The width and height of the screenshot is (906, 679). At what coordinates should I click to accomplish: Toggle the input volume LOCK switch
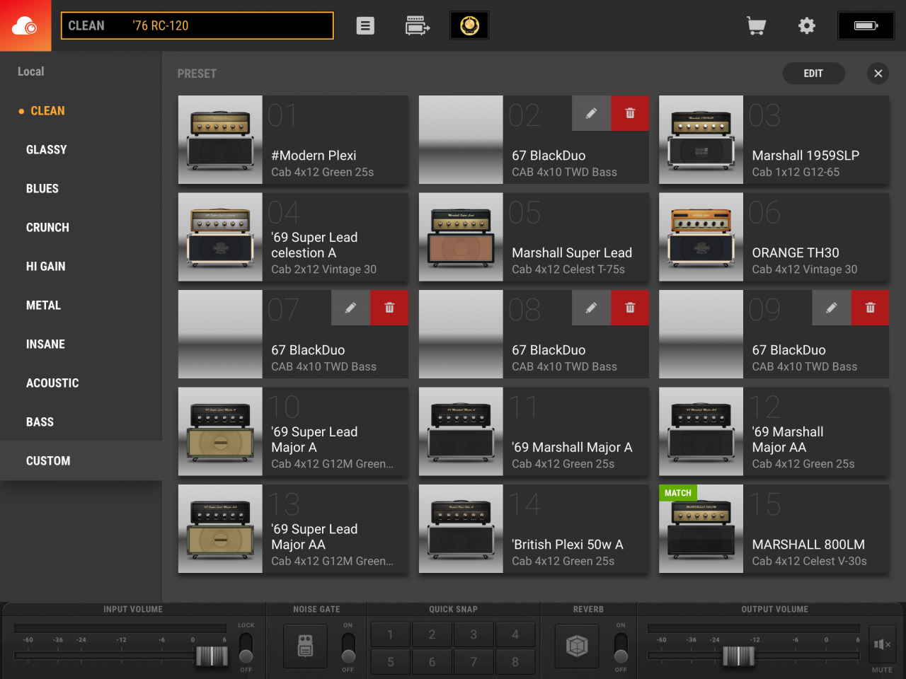click(x=246, y=646)
